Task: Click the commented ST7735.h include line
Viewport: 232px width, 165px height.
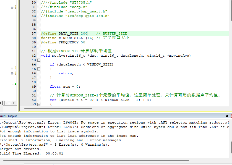Action: pos(66,3)
